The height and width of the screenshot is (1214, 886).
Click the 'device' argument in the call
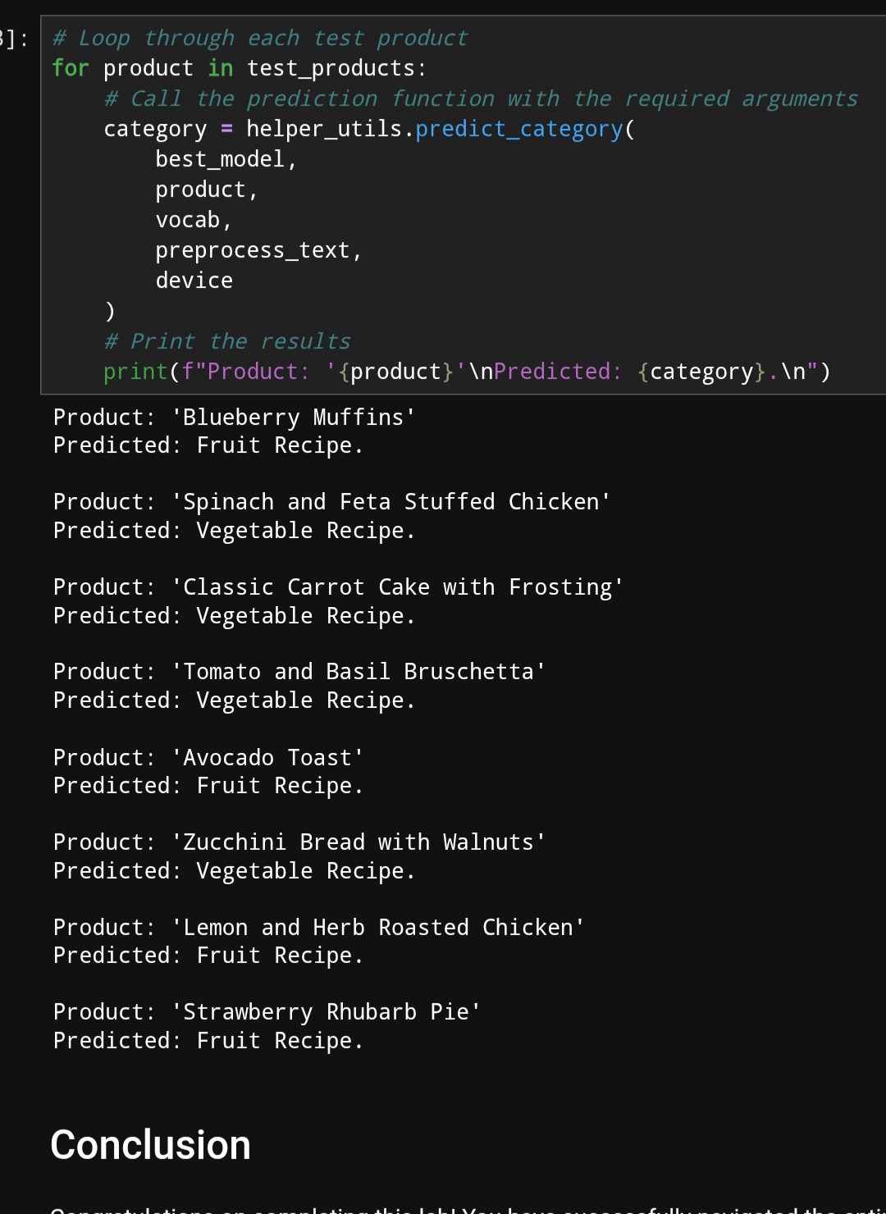click(194, 281)
